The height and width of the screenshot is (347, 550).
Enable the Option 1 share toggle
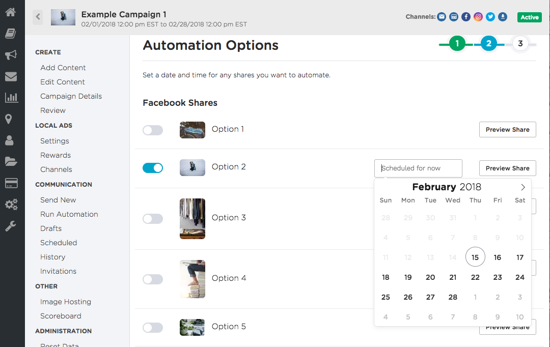(153, 130)
